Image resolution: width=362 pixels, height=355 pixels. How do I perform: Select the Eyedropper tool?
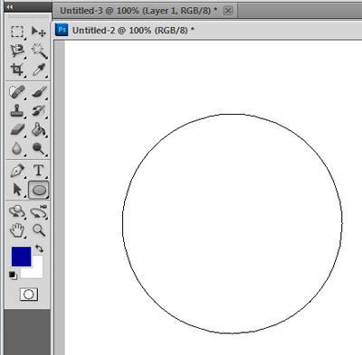[39, 70]
